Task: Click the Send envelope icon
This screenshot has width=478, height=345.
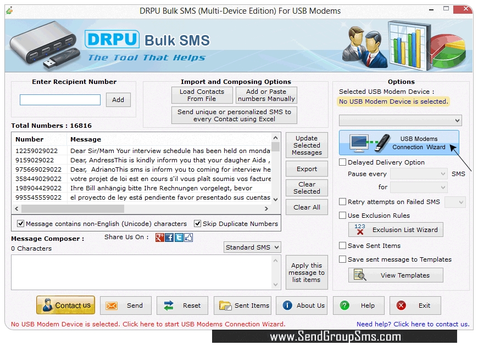Action: [x=112, y=306]
